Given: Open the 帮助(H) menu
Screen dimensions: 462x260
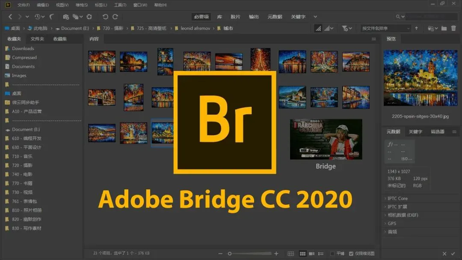Looking at the screenshot, I should [160, 5].
